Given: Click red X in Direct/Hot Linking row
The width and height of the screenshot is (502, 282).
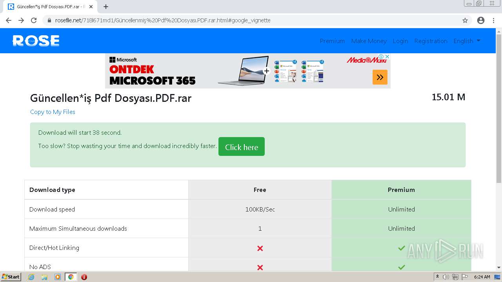Looking at the screenshot, I should pyautogui.click(x=260, y=248).
